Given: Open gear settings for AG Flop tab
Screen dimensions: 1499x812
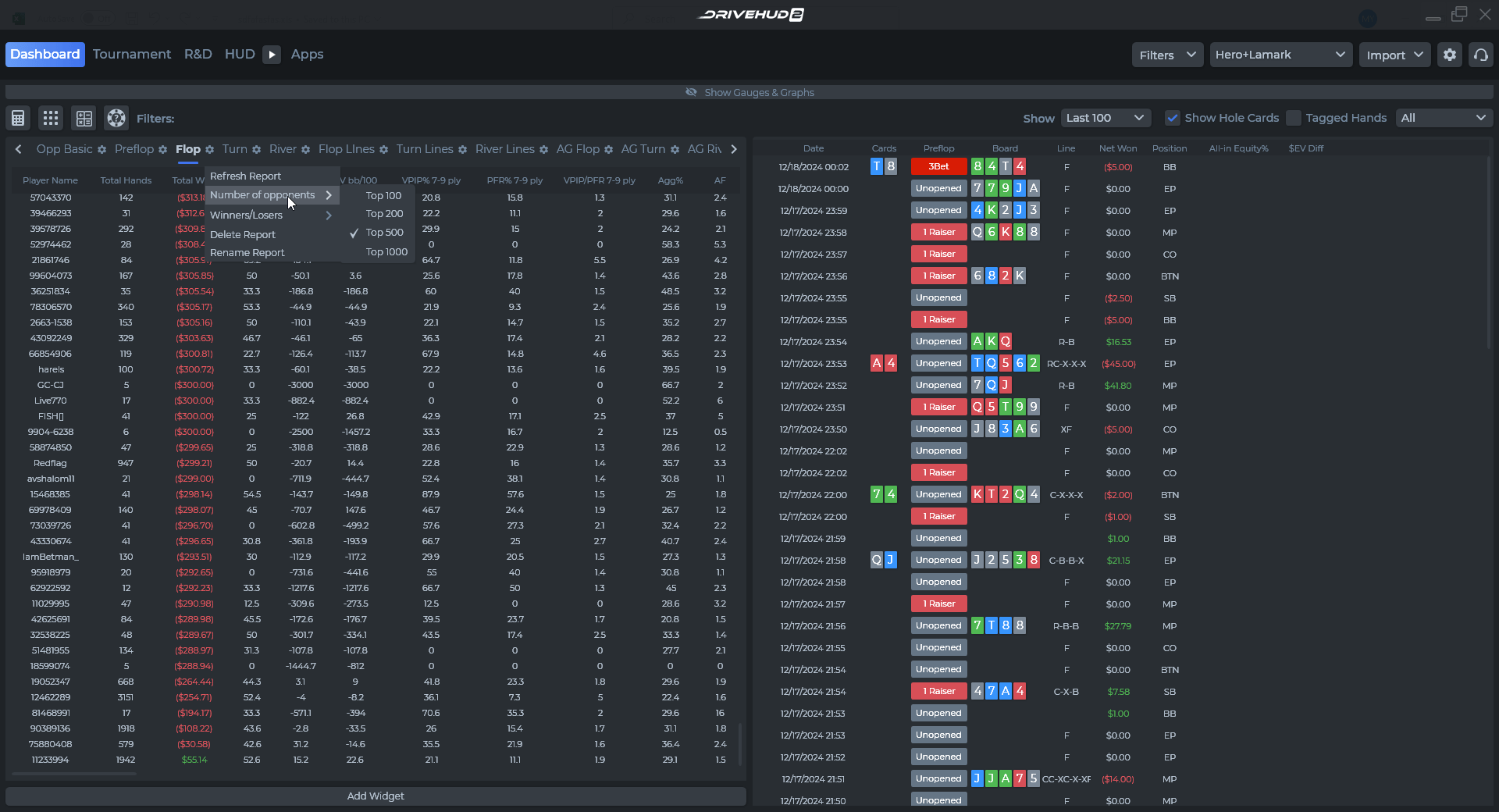Looking at the screenshot, I should point(608,149).
